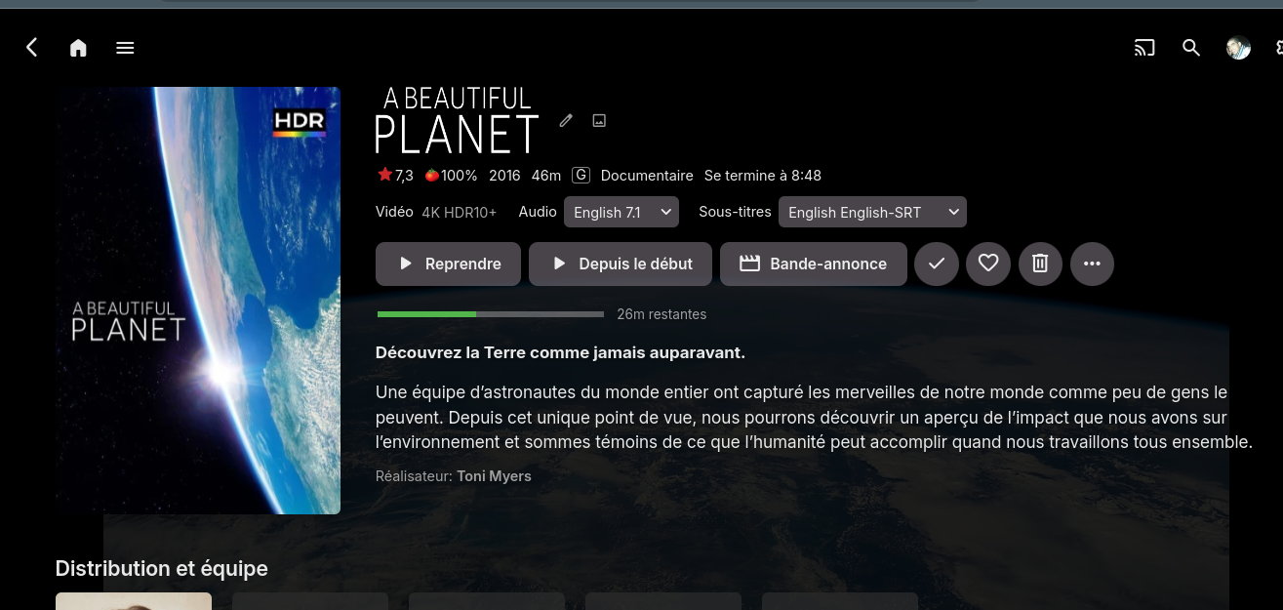Open director Toni Myers link
The height and width of the screenshot is (610, 1283).
pyautogui.click(x=494, y=476)
